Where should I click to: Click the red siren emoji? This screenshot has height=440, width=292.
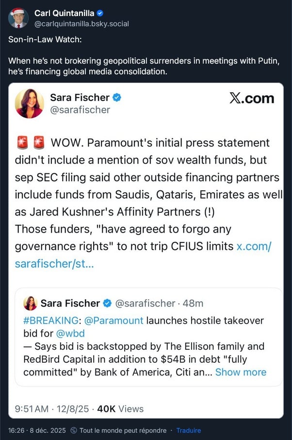pyautogui.click(x=22, y=143)
